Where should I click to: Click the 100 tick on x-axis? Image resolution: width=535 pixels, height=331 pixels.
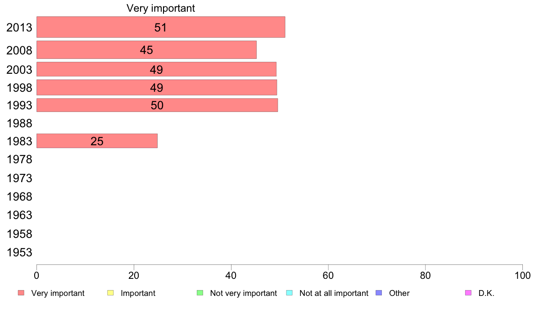tap(522, 275)
